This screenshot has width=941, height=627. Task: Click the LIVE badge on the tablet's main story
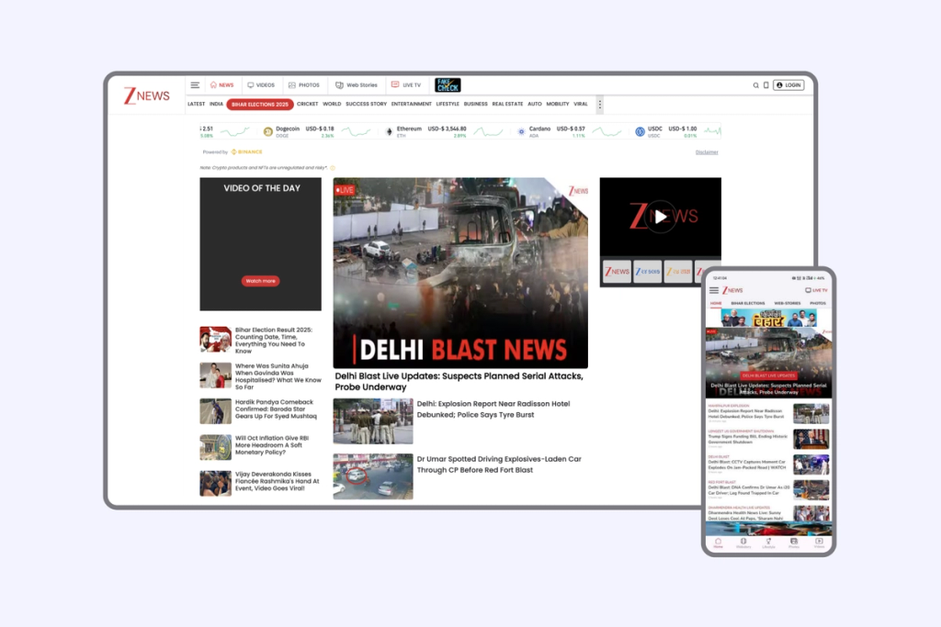[x=346, y=190]
